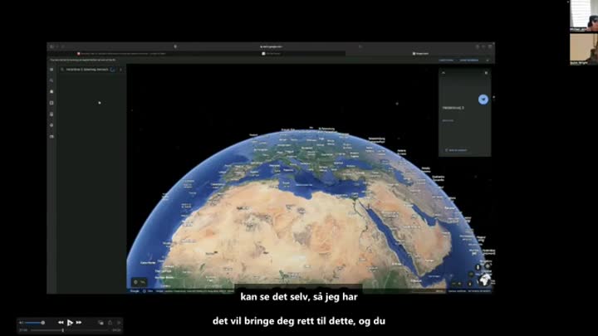Add location to project from card
Screen dimensions: 598x336
click(x=456, y=150)
